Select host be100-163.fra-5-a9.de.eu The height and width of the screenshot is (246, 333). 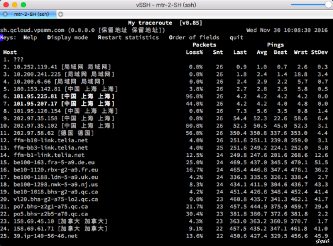click(x=54, y=162)
